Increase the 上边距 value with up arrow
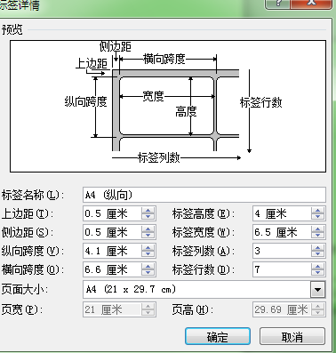 pos(148,210)
